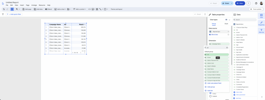Open the Filter bar side panel

pyautogui.click(x=261, y=31)
